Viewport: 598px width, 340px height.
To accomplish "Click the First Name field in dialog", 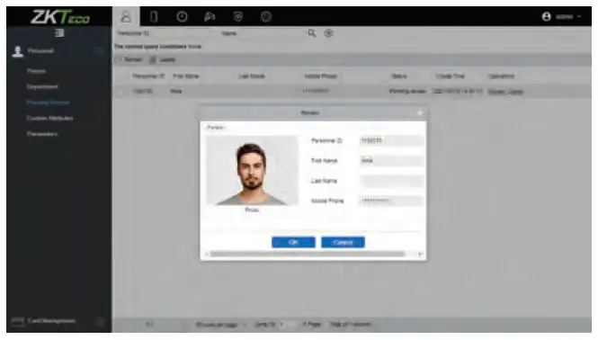I will coord(391,161).
